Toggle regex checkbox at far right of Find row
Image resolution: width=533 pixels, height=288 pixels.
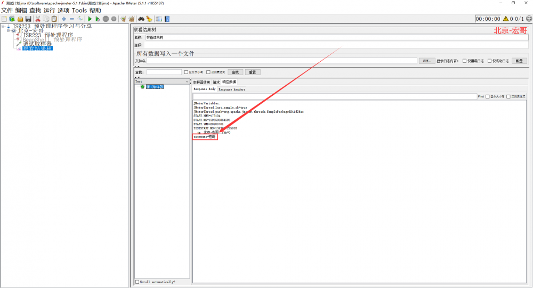point(508,97)
